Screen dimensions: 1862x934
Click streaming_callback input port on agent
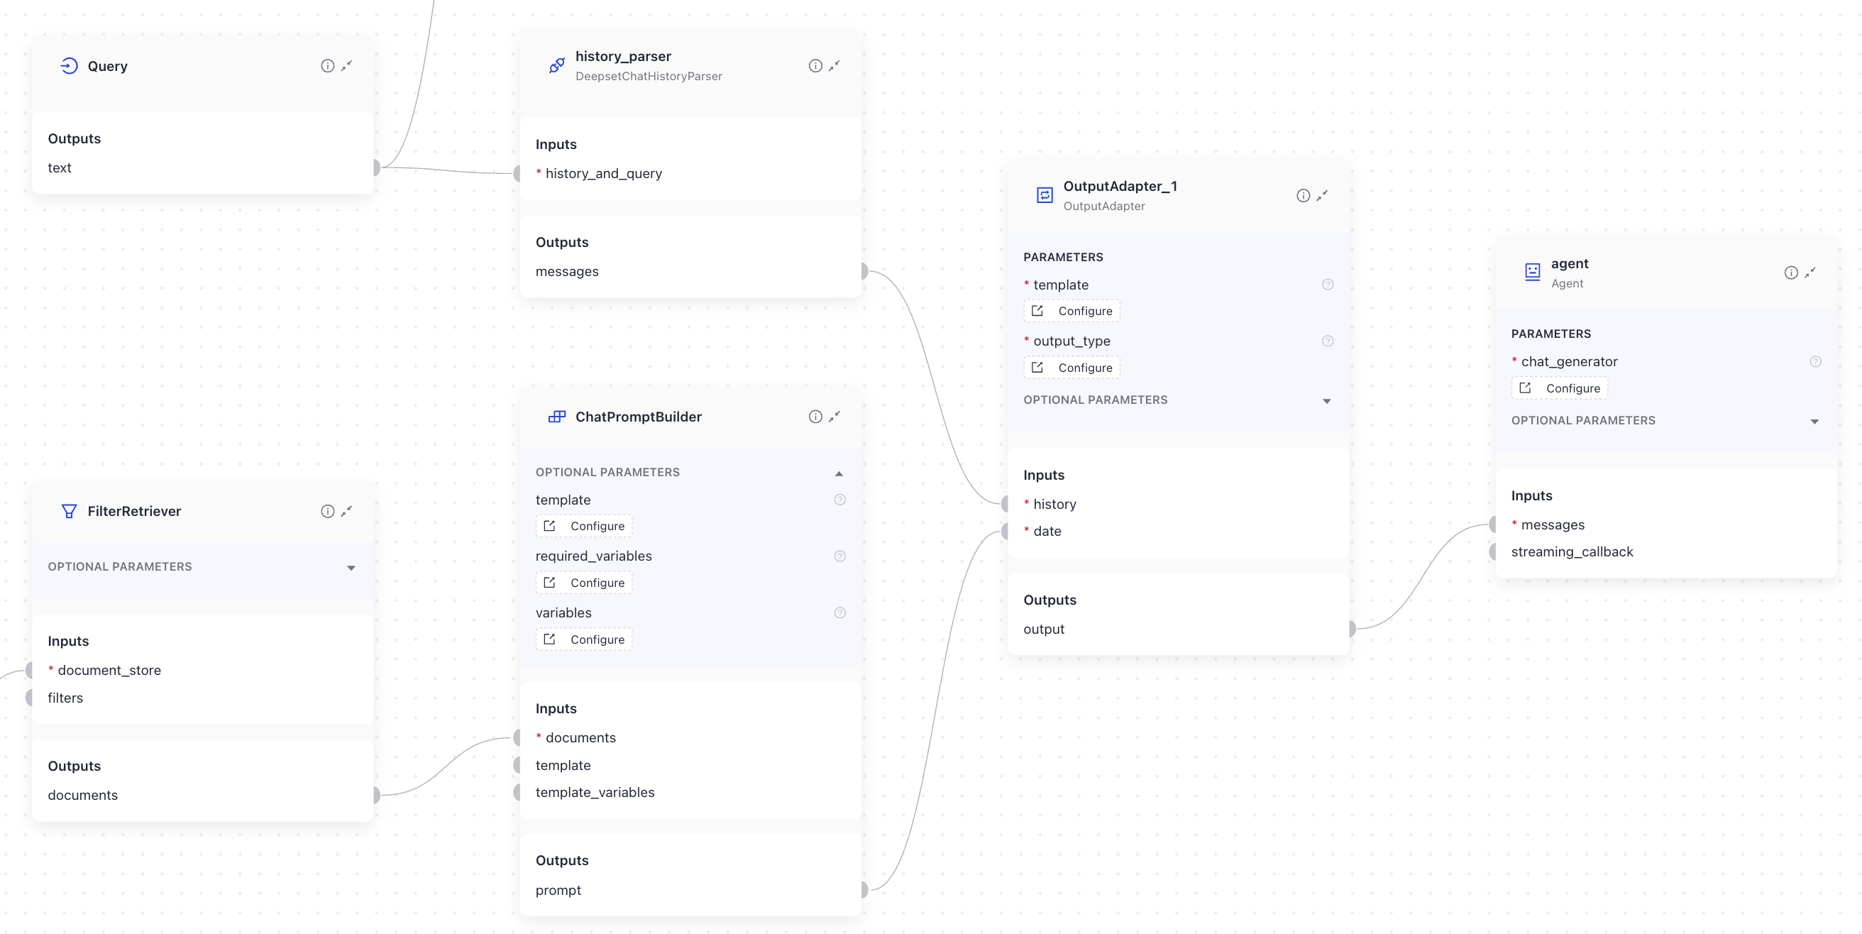[x=1494, y=552]
